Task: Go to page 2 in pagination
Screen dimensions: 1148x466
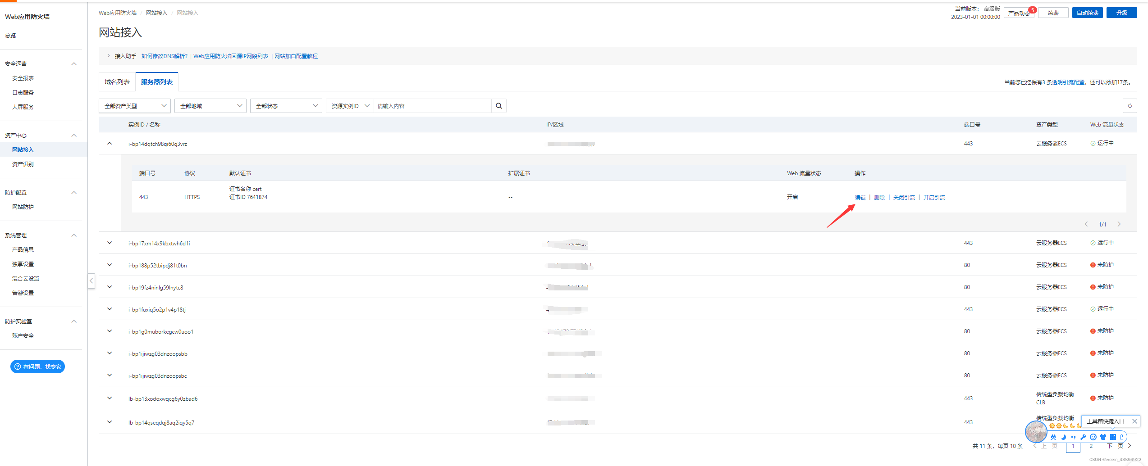Action: pos(1091,446)
